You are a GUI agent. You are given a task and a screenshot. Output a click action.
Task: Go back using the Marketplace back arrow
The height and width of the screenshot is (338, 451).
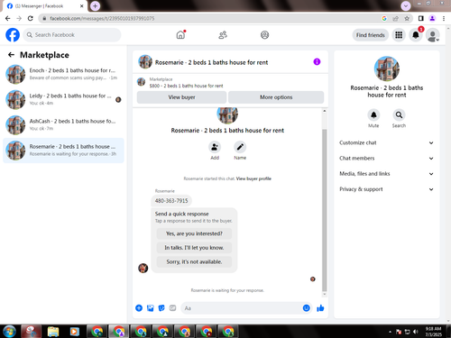pyautogui.click(x=11, y=55)
